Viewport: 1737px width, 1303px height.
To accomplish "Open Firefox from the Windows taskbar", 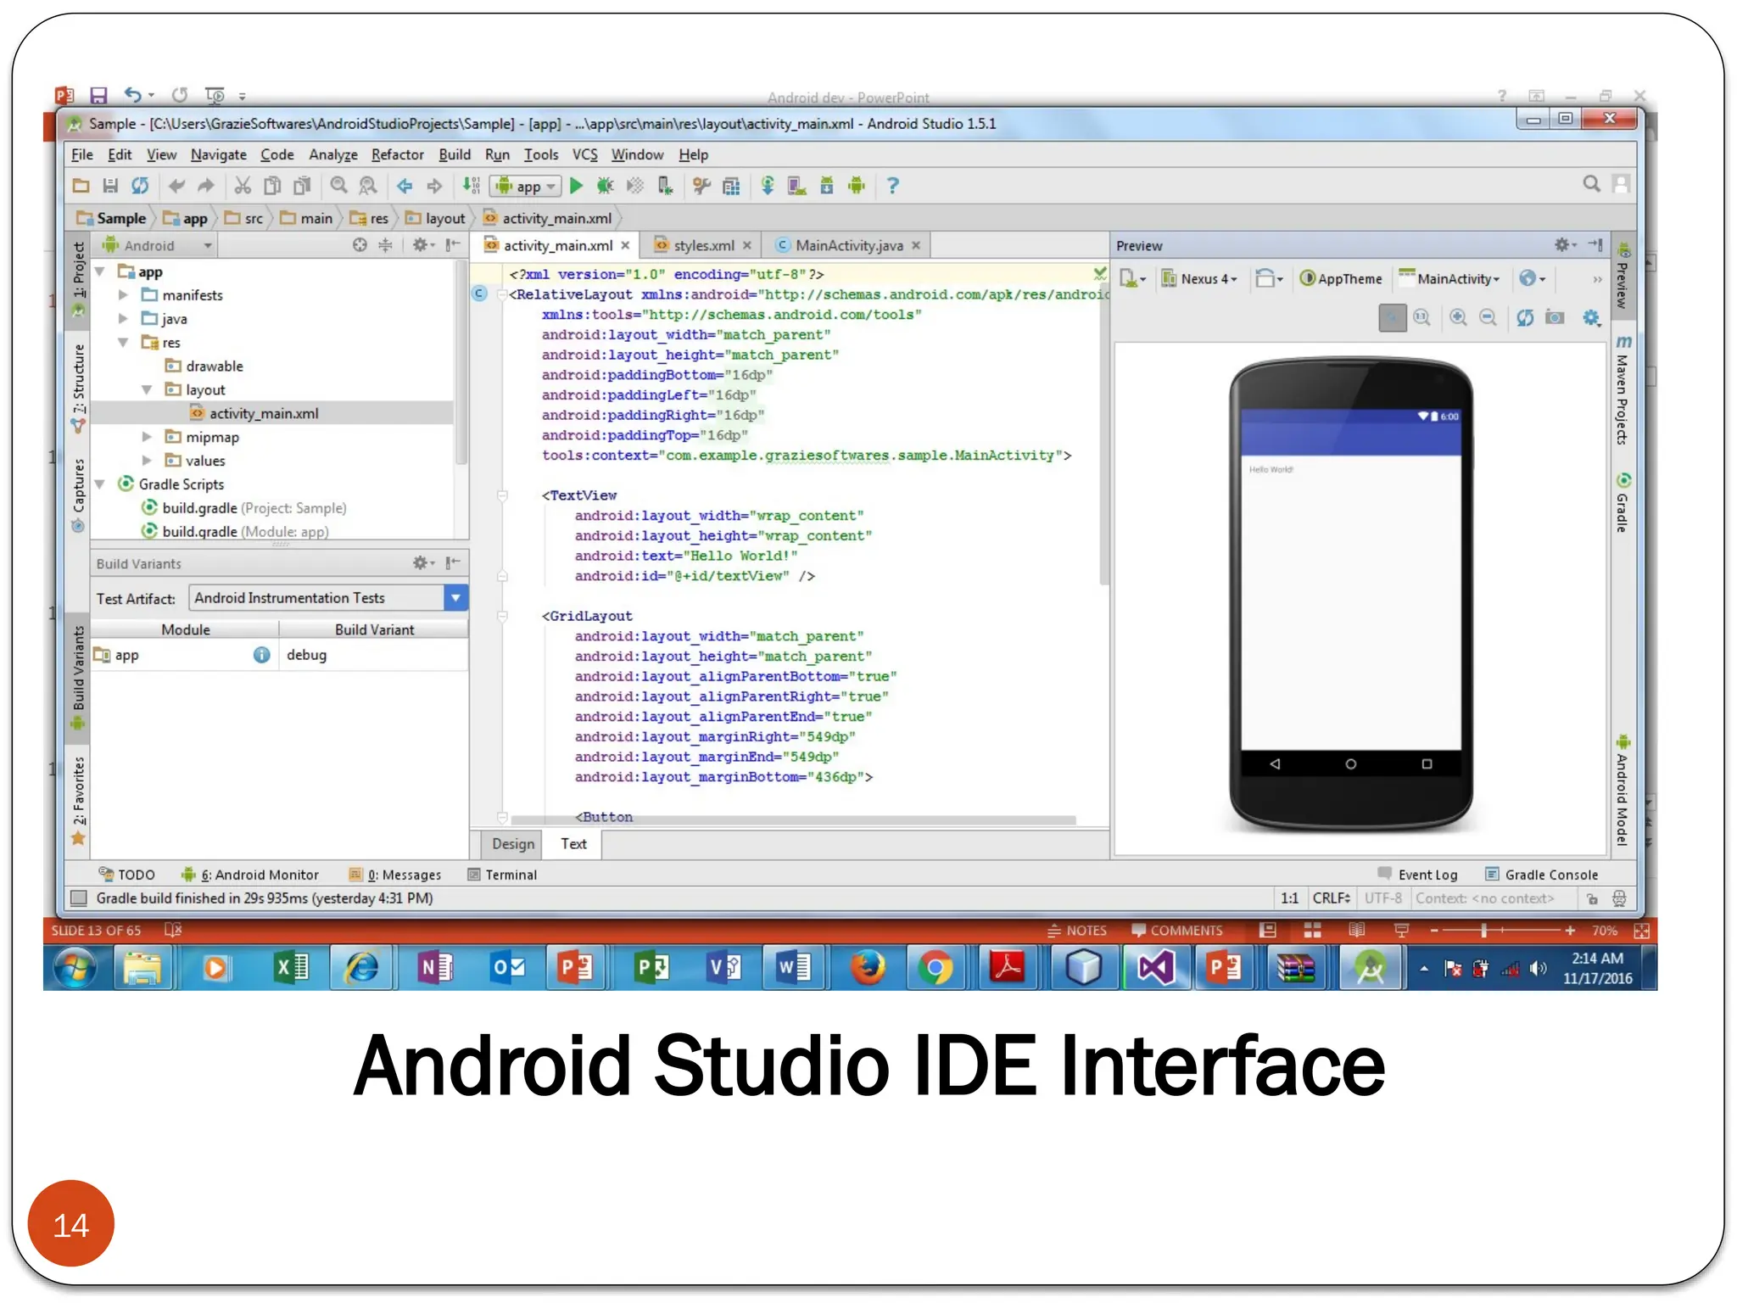I will click(867, 968).
